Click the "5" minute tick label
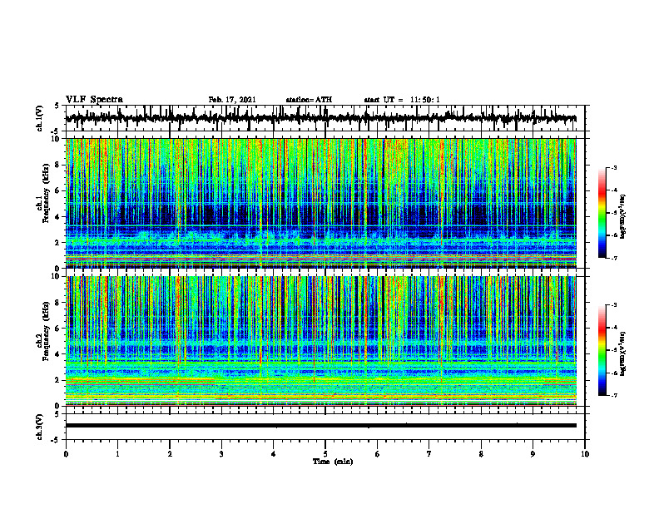Viewport: 659px width, 509px height. 325,454
